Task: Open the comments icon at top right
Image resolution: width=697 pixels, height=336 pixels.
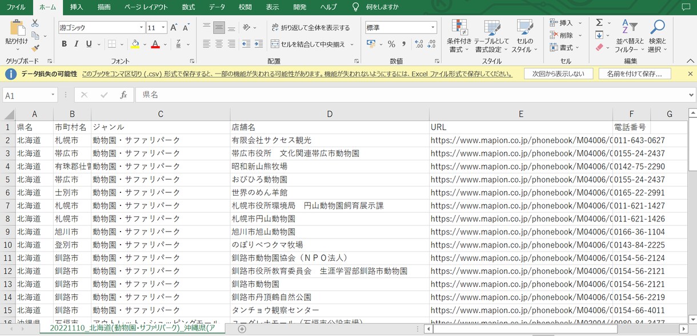Action: (686, 7)
